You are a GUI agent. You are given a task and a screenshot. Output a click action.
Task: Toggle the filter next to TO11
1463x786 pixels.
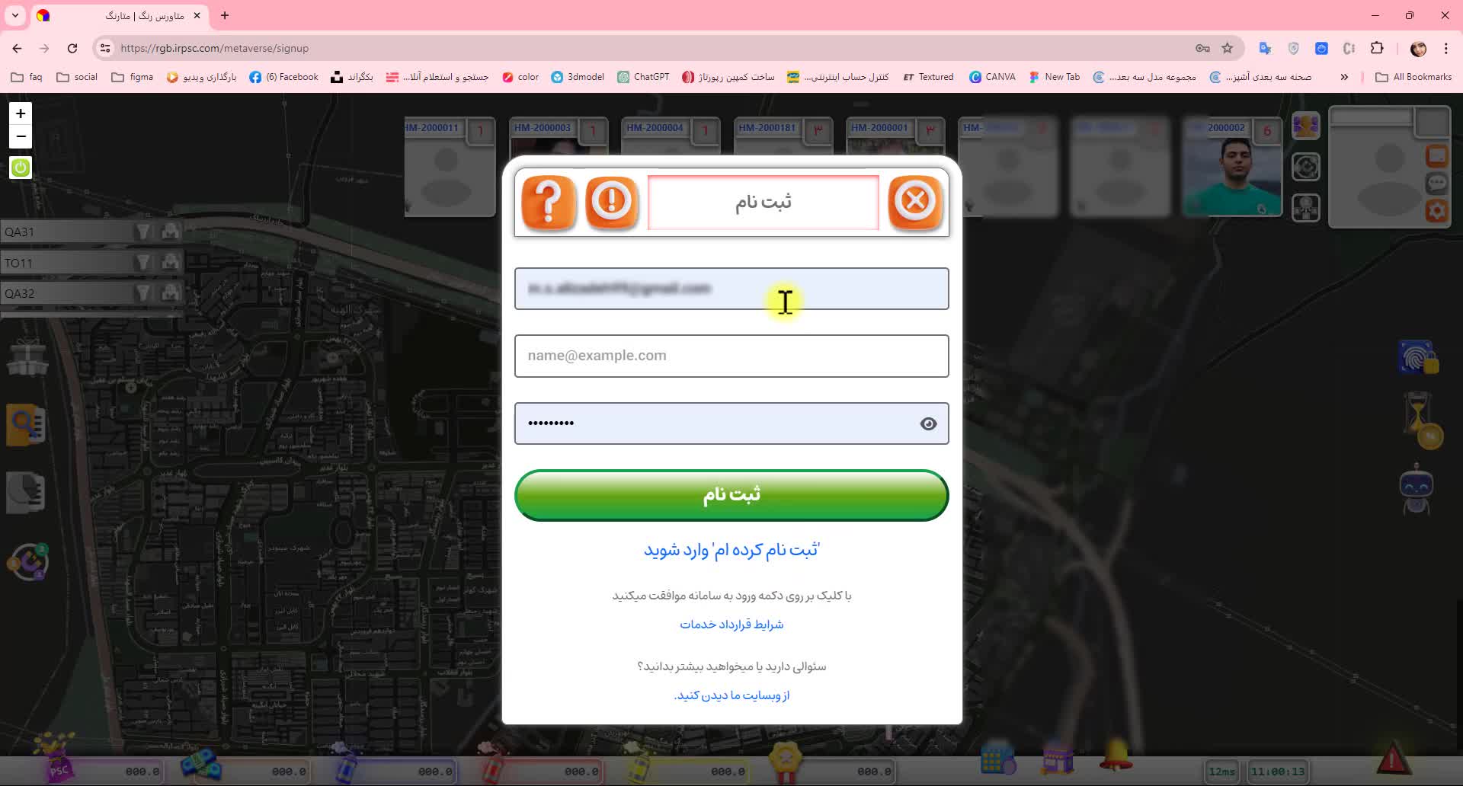(143, 261)
